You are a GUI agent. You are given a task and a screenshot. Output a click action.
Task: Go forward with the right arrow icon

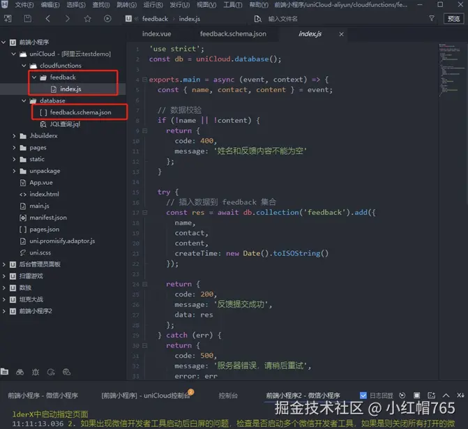coord(68,19)
